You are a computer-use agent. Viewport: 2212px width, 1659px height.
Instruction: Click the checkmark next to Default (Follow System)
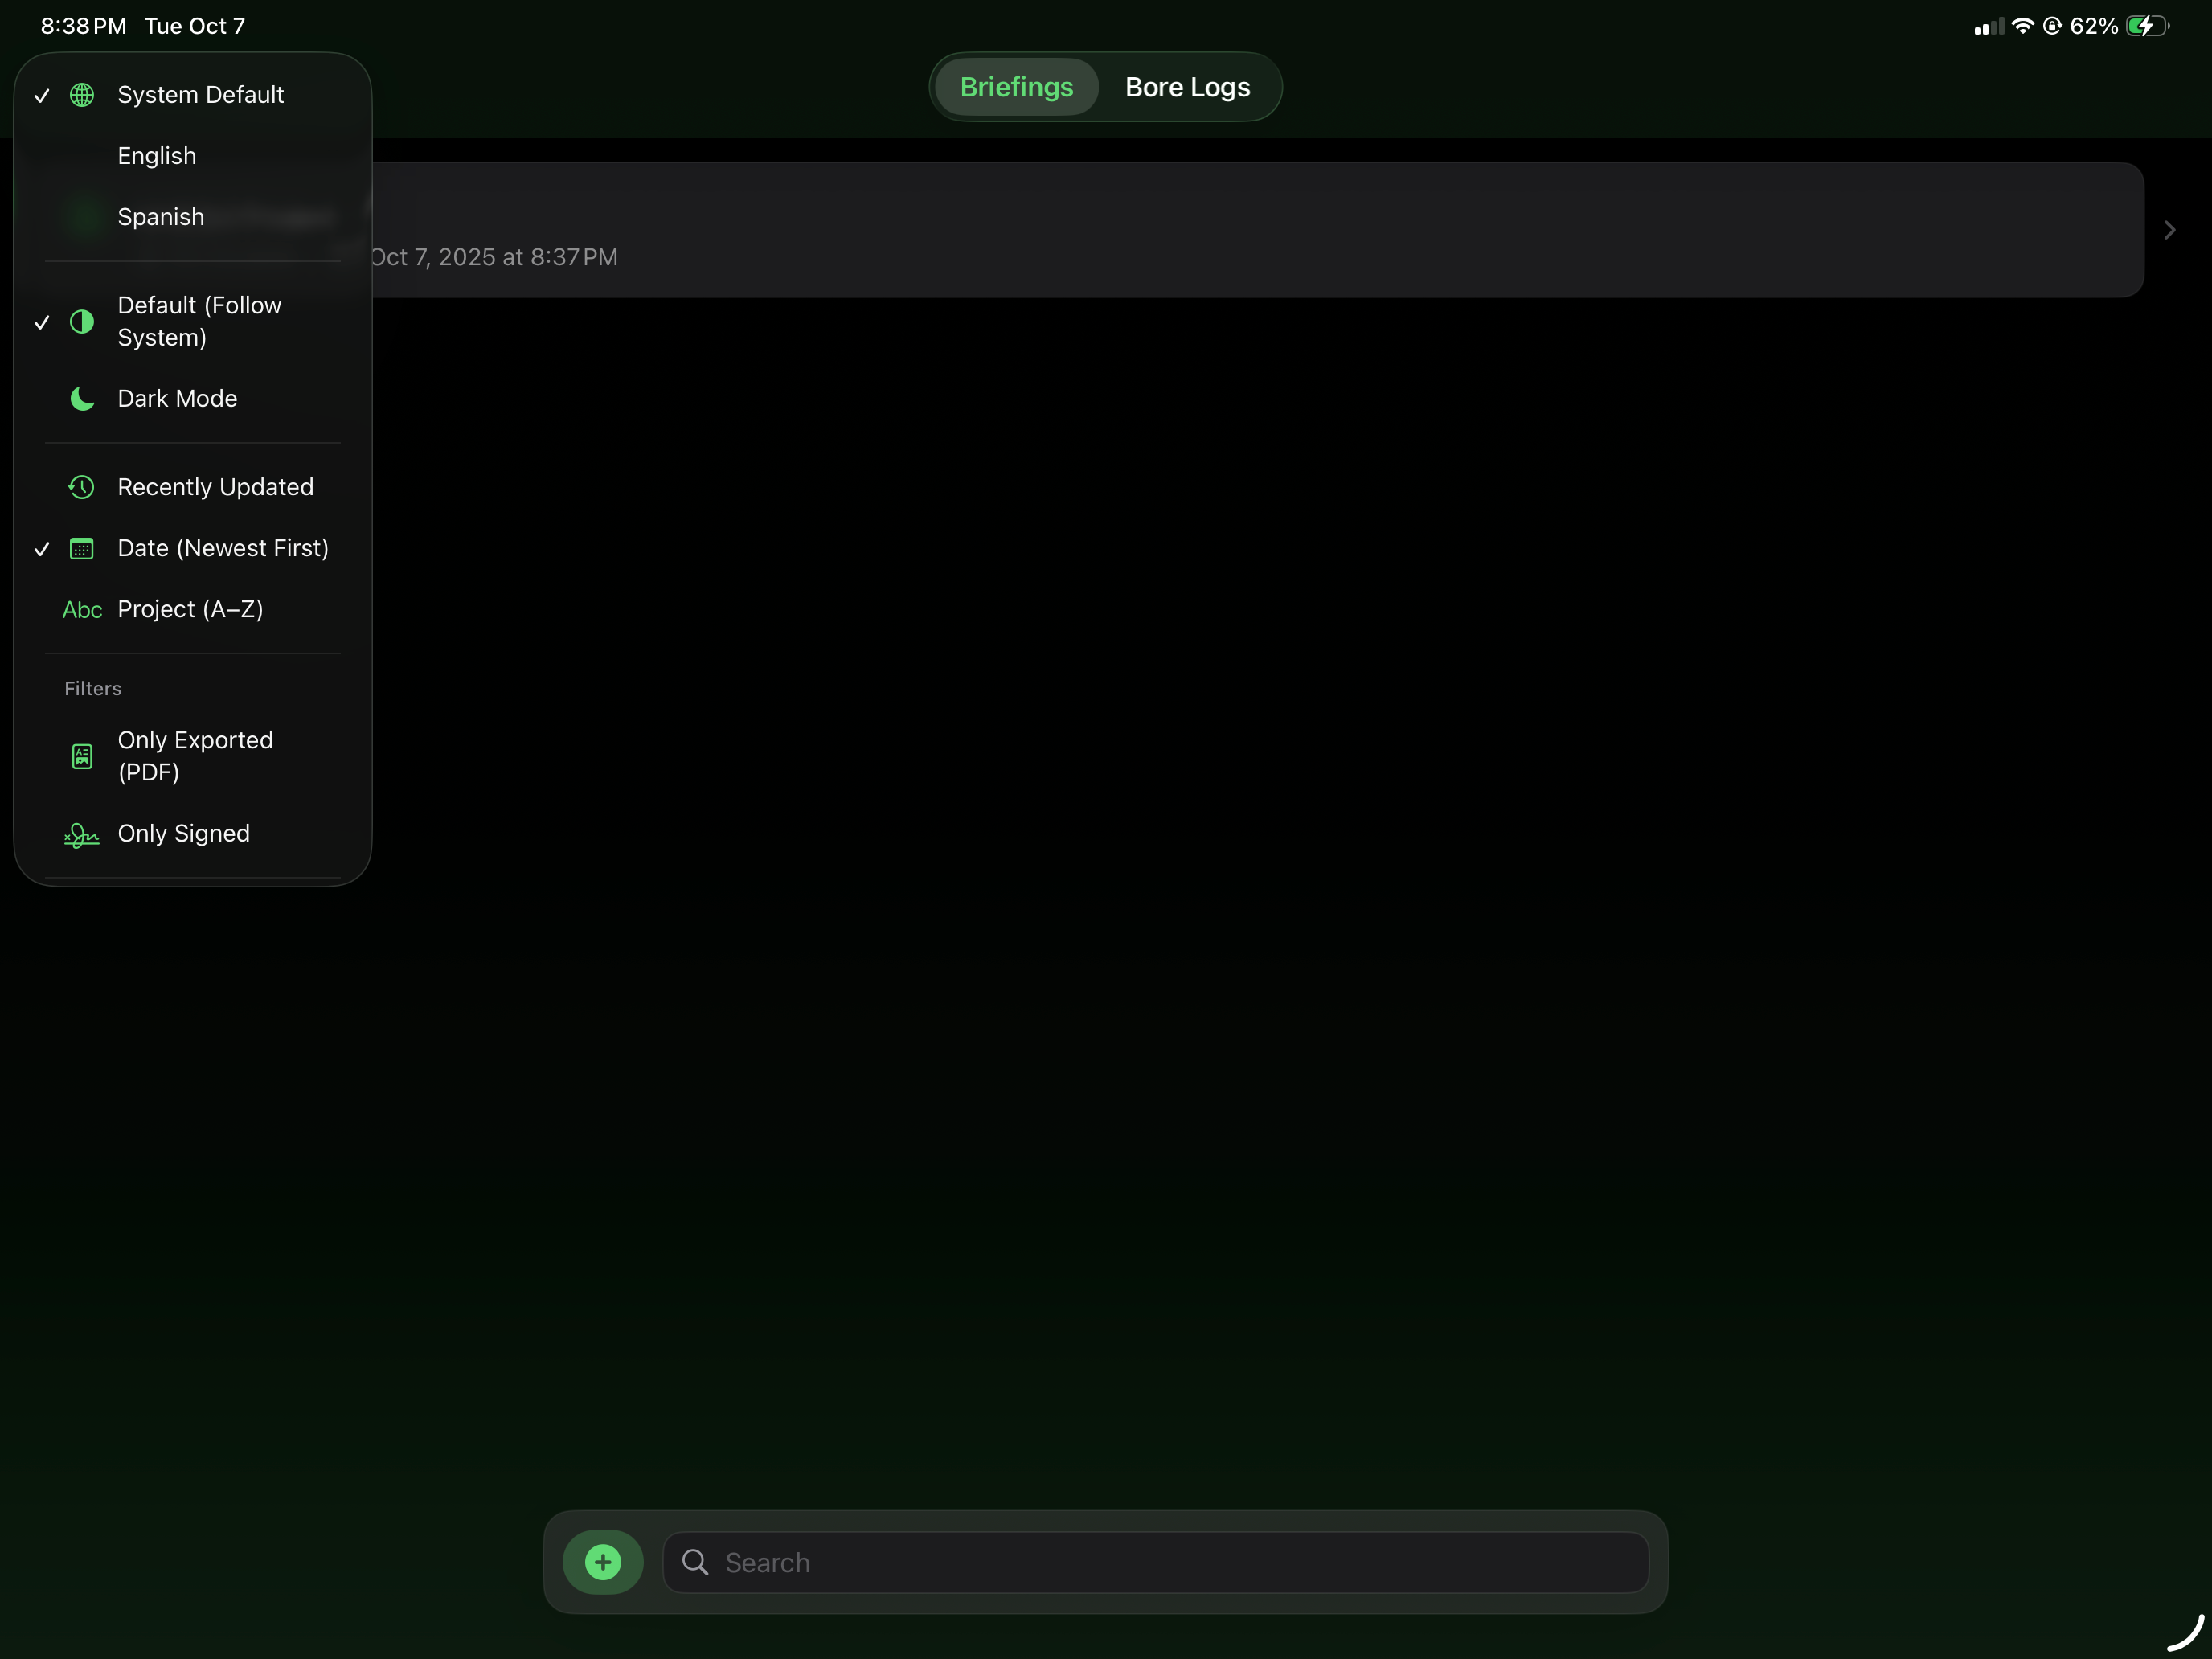[42, 322]
